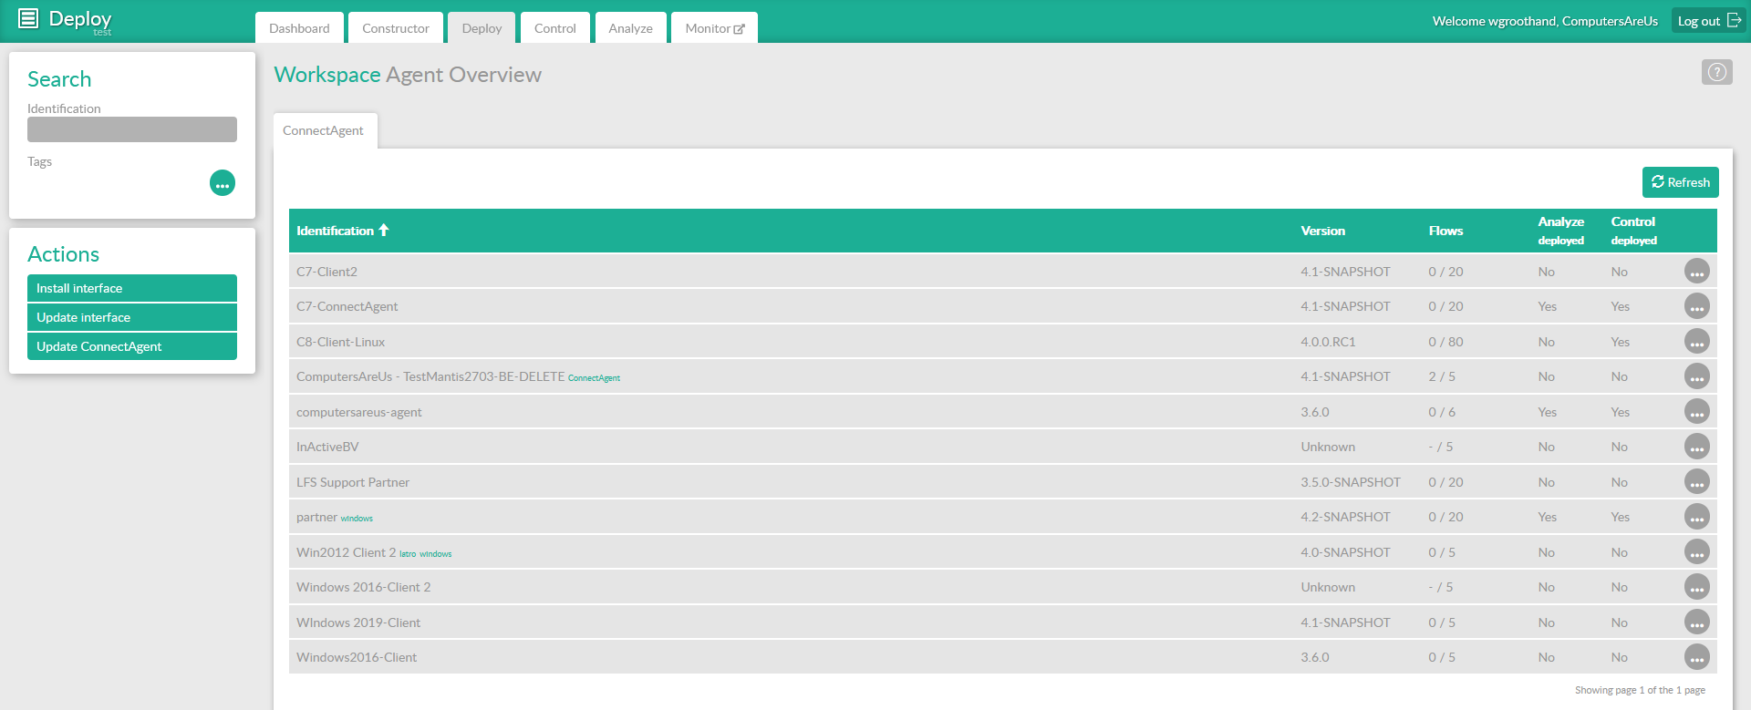Open tags options in Search panel

click(223, 183)
